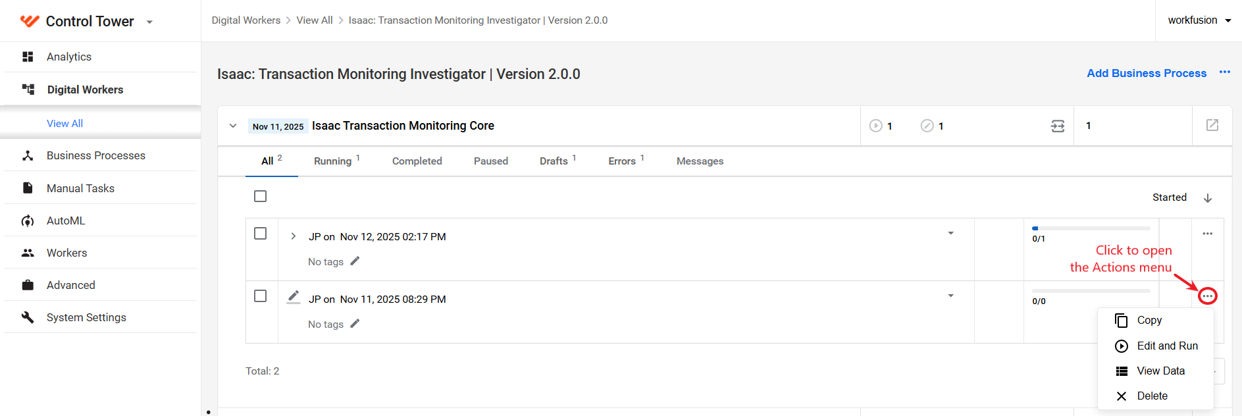Click View All breadcrumb link
The height and width of the screenshot is (416, 1242).
point(315,20)
